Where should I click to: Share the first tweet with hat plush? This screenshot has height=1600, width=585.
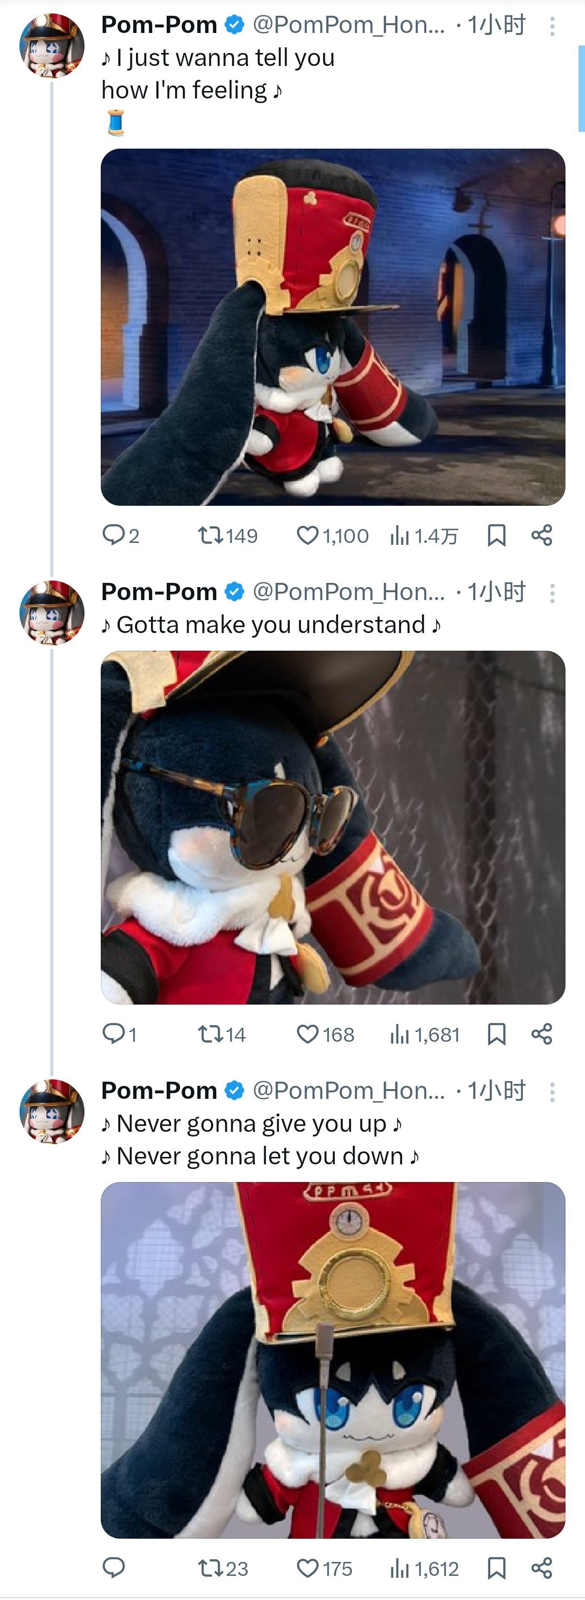pos(541,535)
